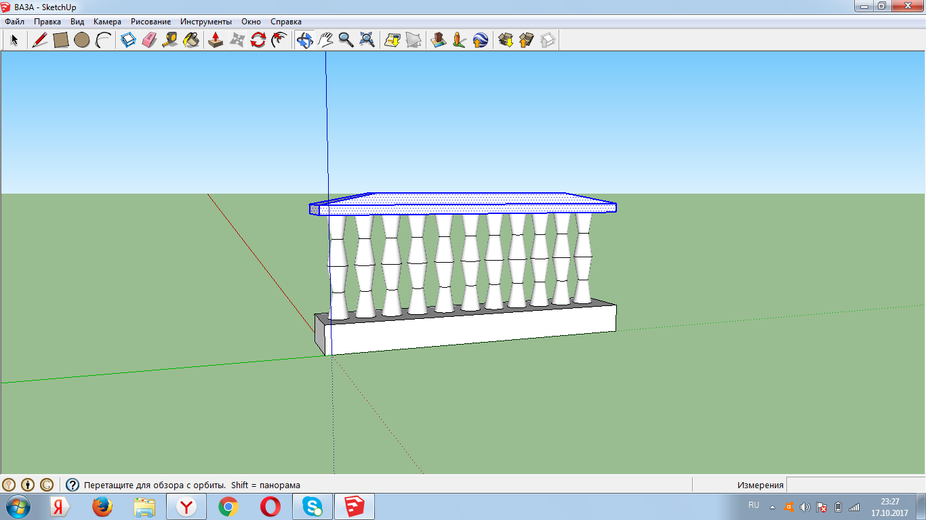Image resolution: width=926 pixels, height=520 pixels.
Task: Select the Line pencil tool
Action: click(x=40, y=41)
